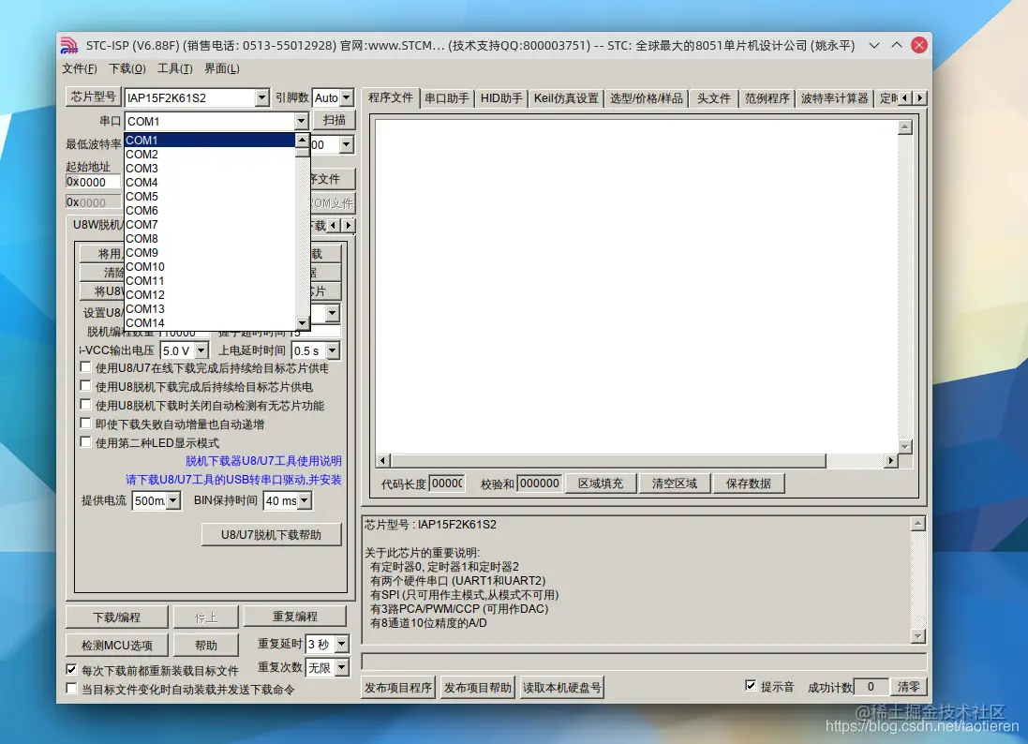The image size is (1028, 744).
Task: Toggle U8 offline download keep power checkbox
Action: 85,385
